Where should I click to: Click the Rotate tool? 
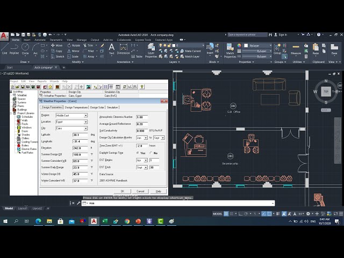click(x=74, y=45)
